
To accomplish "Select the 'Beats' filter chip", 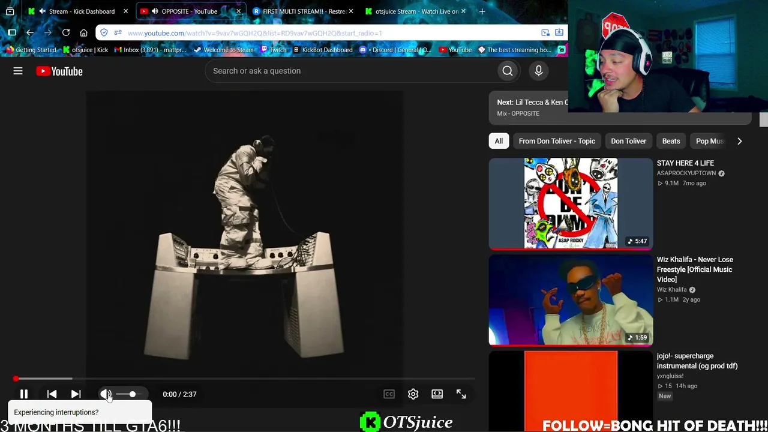I will click(x=671, y=141).
